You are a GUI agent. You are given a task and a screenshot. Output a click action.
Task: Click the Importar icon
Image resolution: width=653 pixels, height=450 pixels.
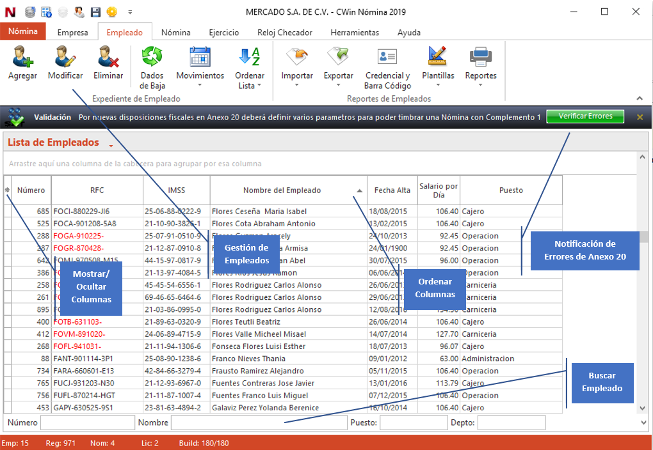coord(297,57)
